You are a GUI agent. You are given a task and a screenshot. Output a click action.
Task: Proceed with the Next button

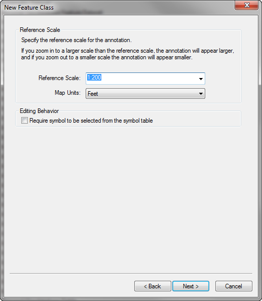(191, 286)
